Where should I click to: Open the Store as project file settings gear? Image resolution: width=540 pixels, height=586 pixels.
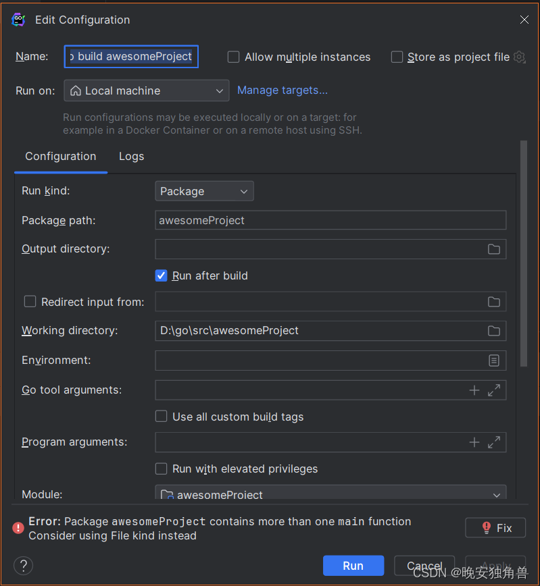point(519,57)
